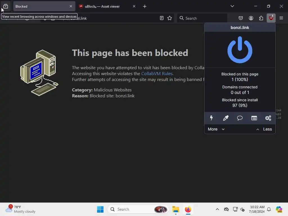This screenshot has width=288, height=216.
Task: Open the Firefox hamburger menu
Action: tap(281, 18)
